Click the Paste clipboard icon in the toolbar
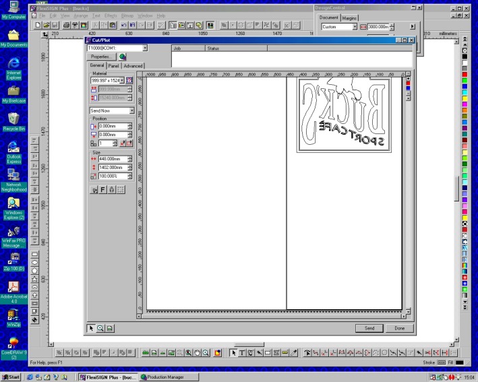Viewport: 478px width, 382px height. tap(113, 26)
